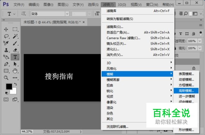Viewport: 205px width, 135px height.
Task: Select the Eyedropper tool
Action: [x=6, y=43]
